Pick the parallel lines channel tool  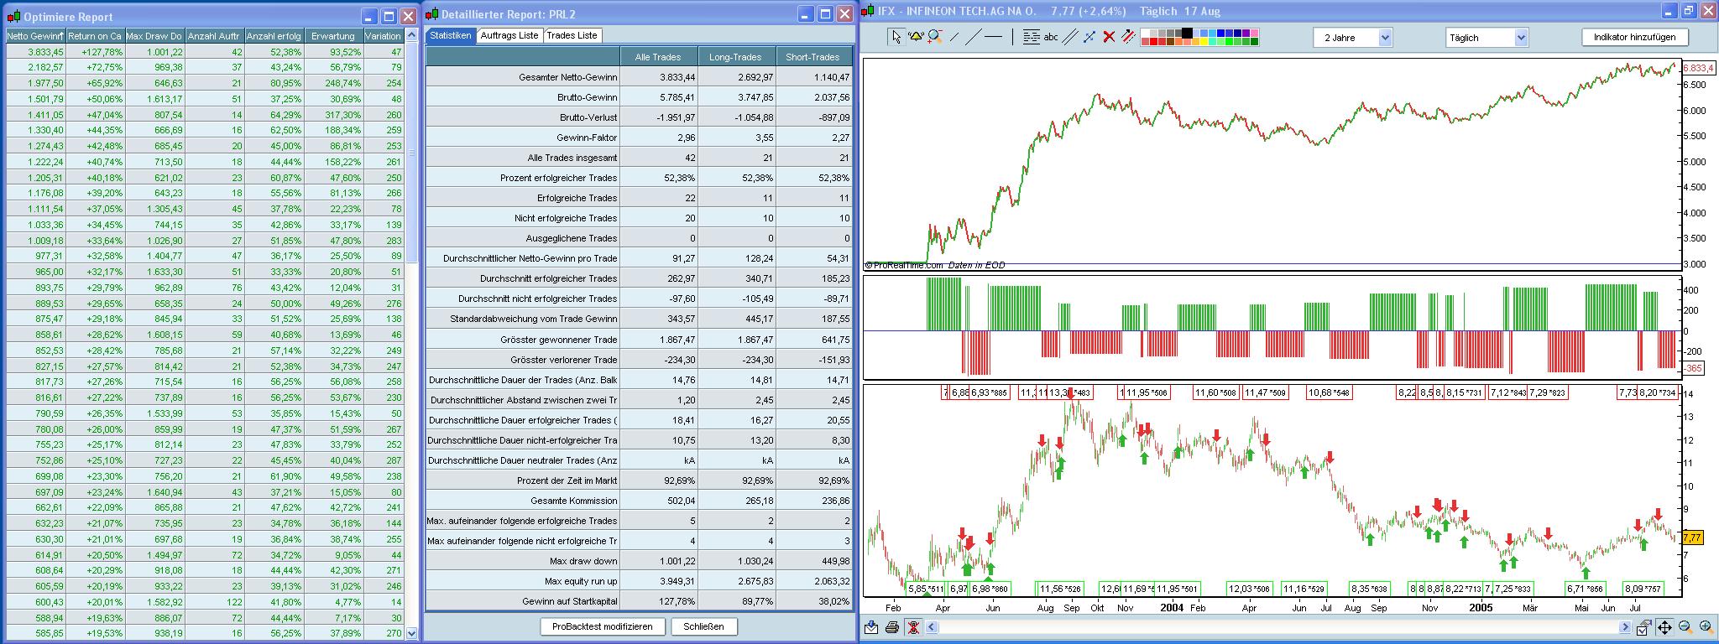(1070, 37)
